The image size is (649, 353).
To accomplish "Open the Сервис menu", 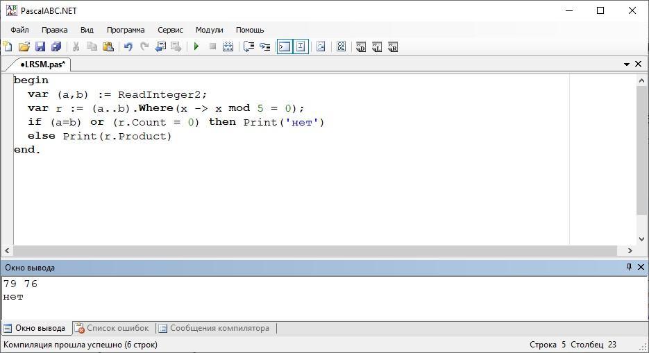I will pyautogui.click(x=170, y=30).
